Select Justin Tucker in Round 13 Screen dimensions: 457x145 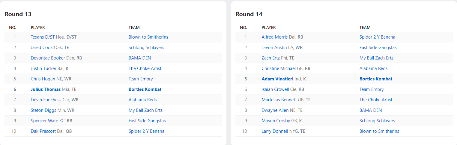click(43, 68)
